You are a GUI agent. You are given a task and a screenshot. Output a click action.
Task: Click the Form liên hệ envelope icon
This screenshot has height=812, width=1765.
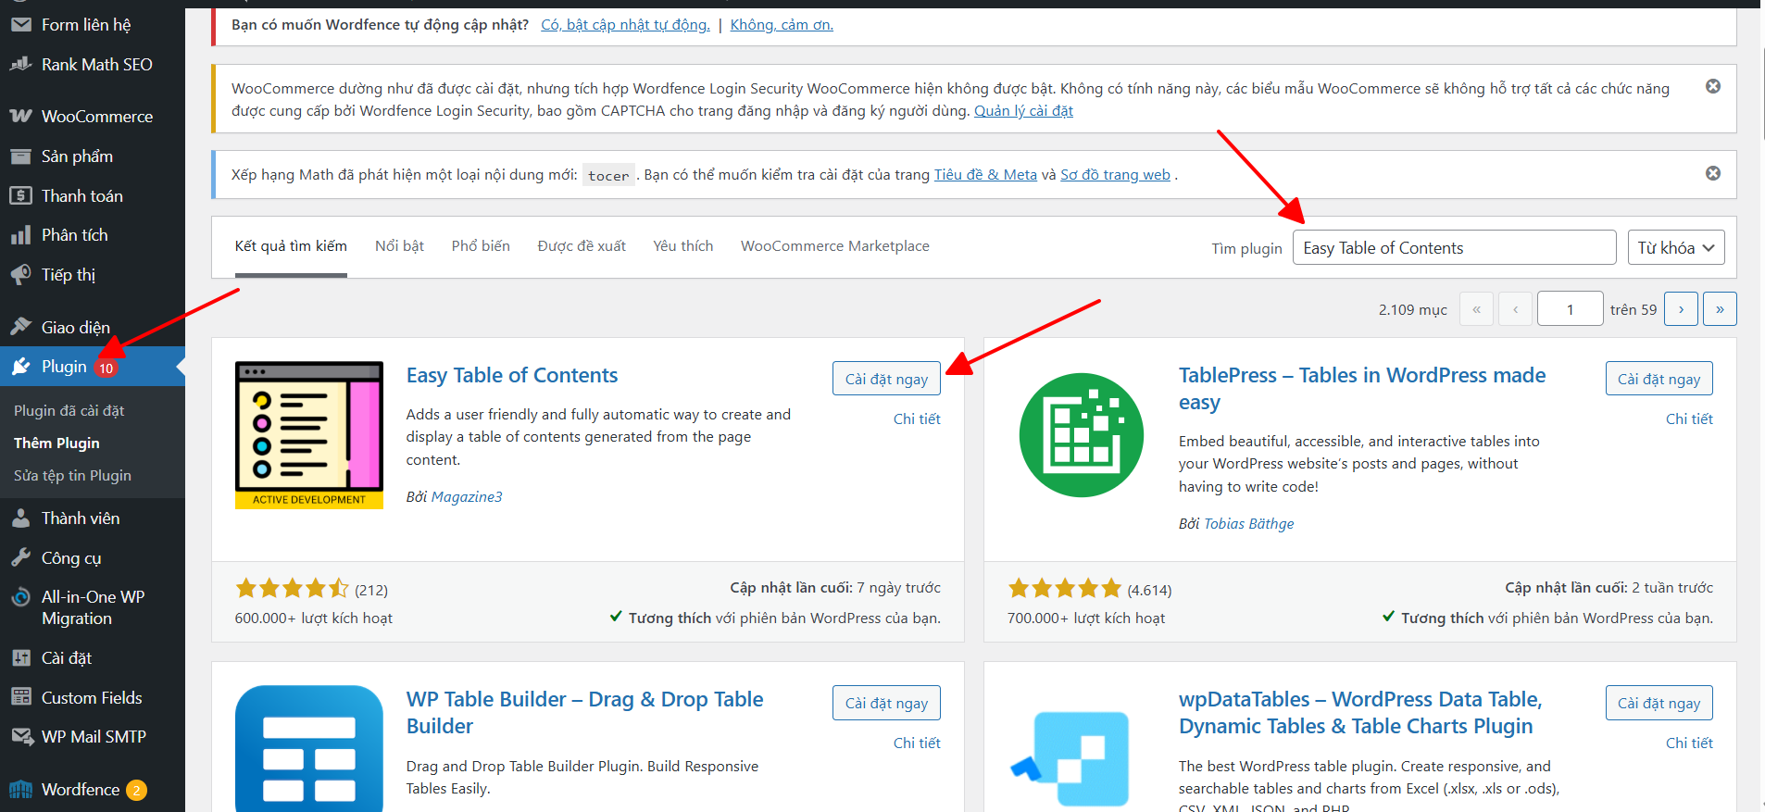[20, 25]
